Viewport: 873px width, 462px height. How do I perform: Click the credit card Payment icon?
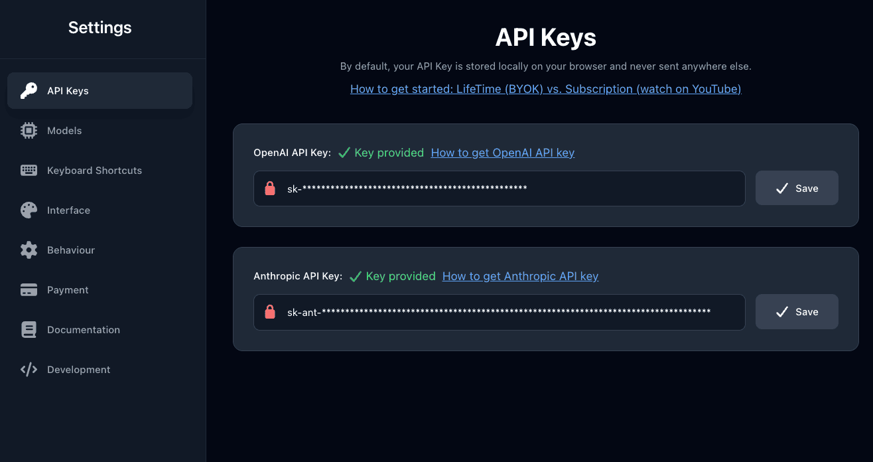pyautogui.click(x=29, y=290)
